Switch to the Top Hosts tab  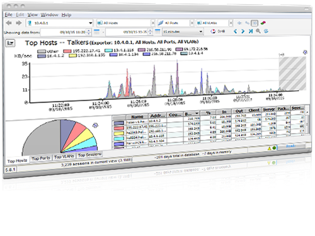pyautogui.click(x=17, y=161)
